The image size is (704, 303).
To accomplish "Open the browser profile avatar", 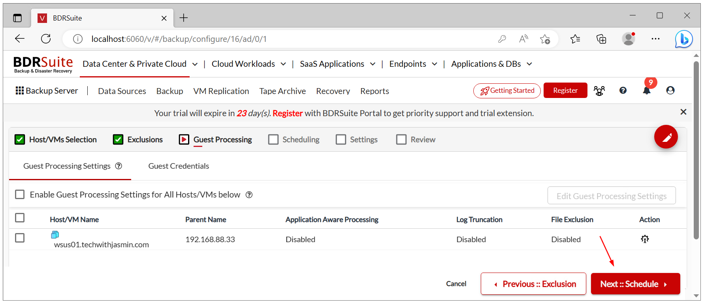I will [x=628, y=39].
